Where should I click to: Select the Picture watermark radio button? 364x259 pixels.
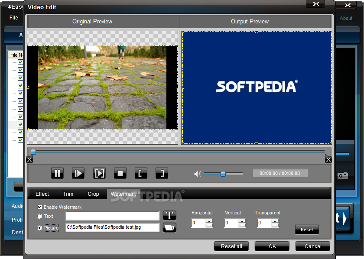coord(40,228)
